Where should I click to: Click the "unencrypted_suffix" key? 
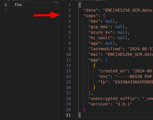pyautogui.click(x=113, y=98)
